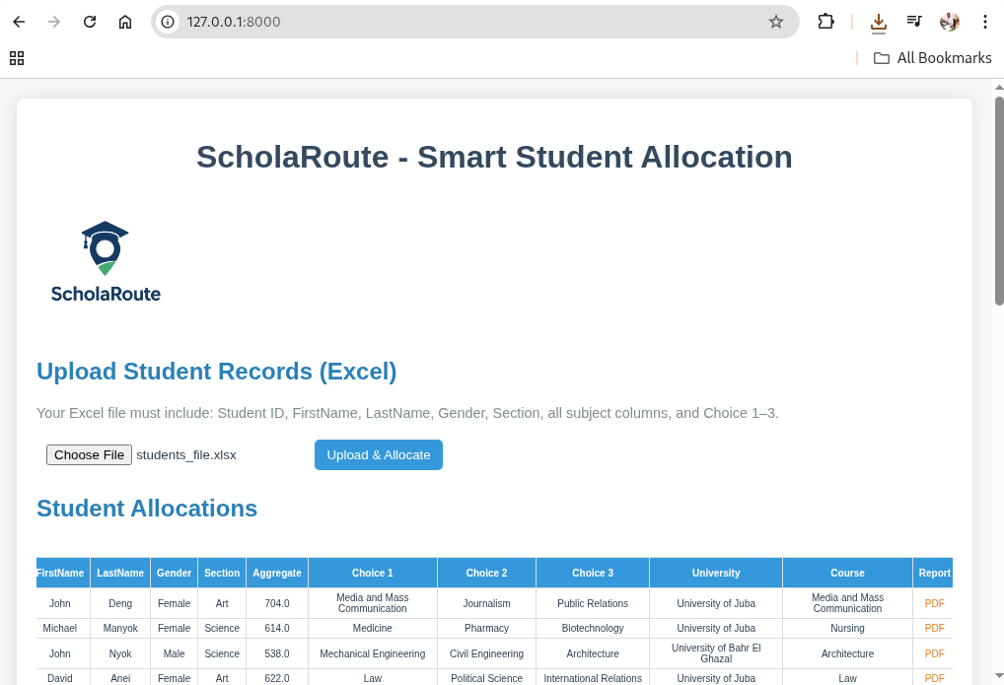Click the last name Manyok
This screenshot has width=1004, height=685.
(120, 628)
